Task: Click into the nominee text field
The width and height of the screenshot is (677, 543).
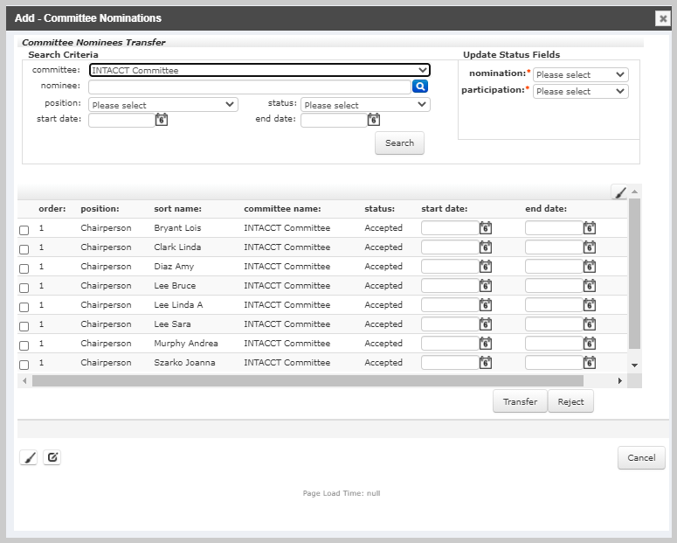Action: pos(249,87)
